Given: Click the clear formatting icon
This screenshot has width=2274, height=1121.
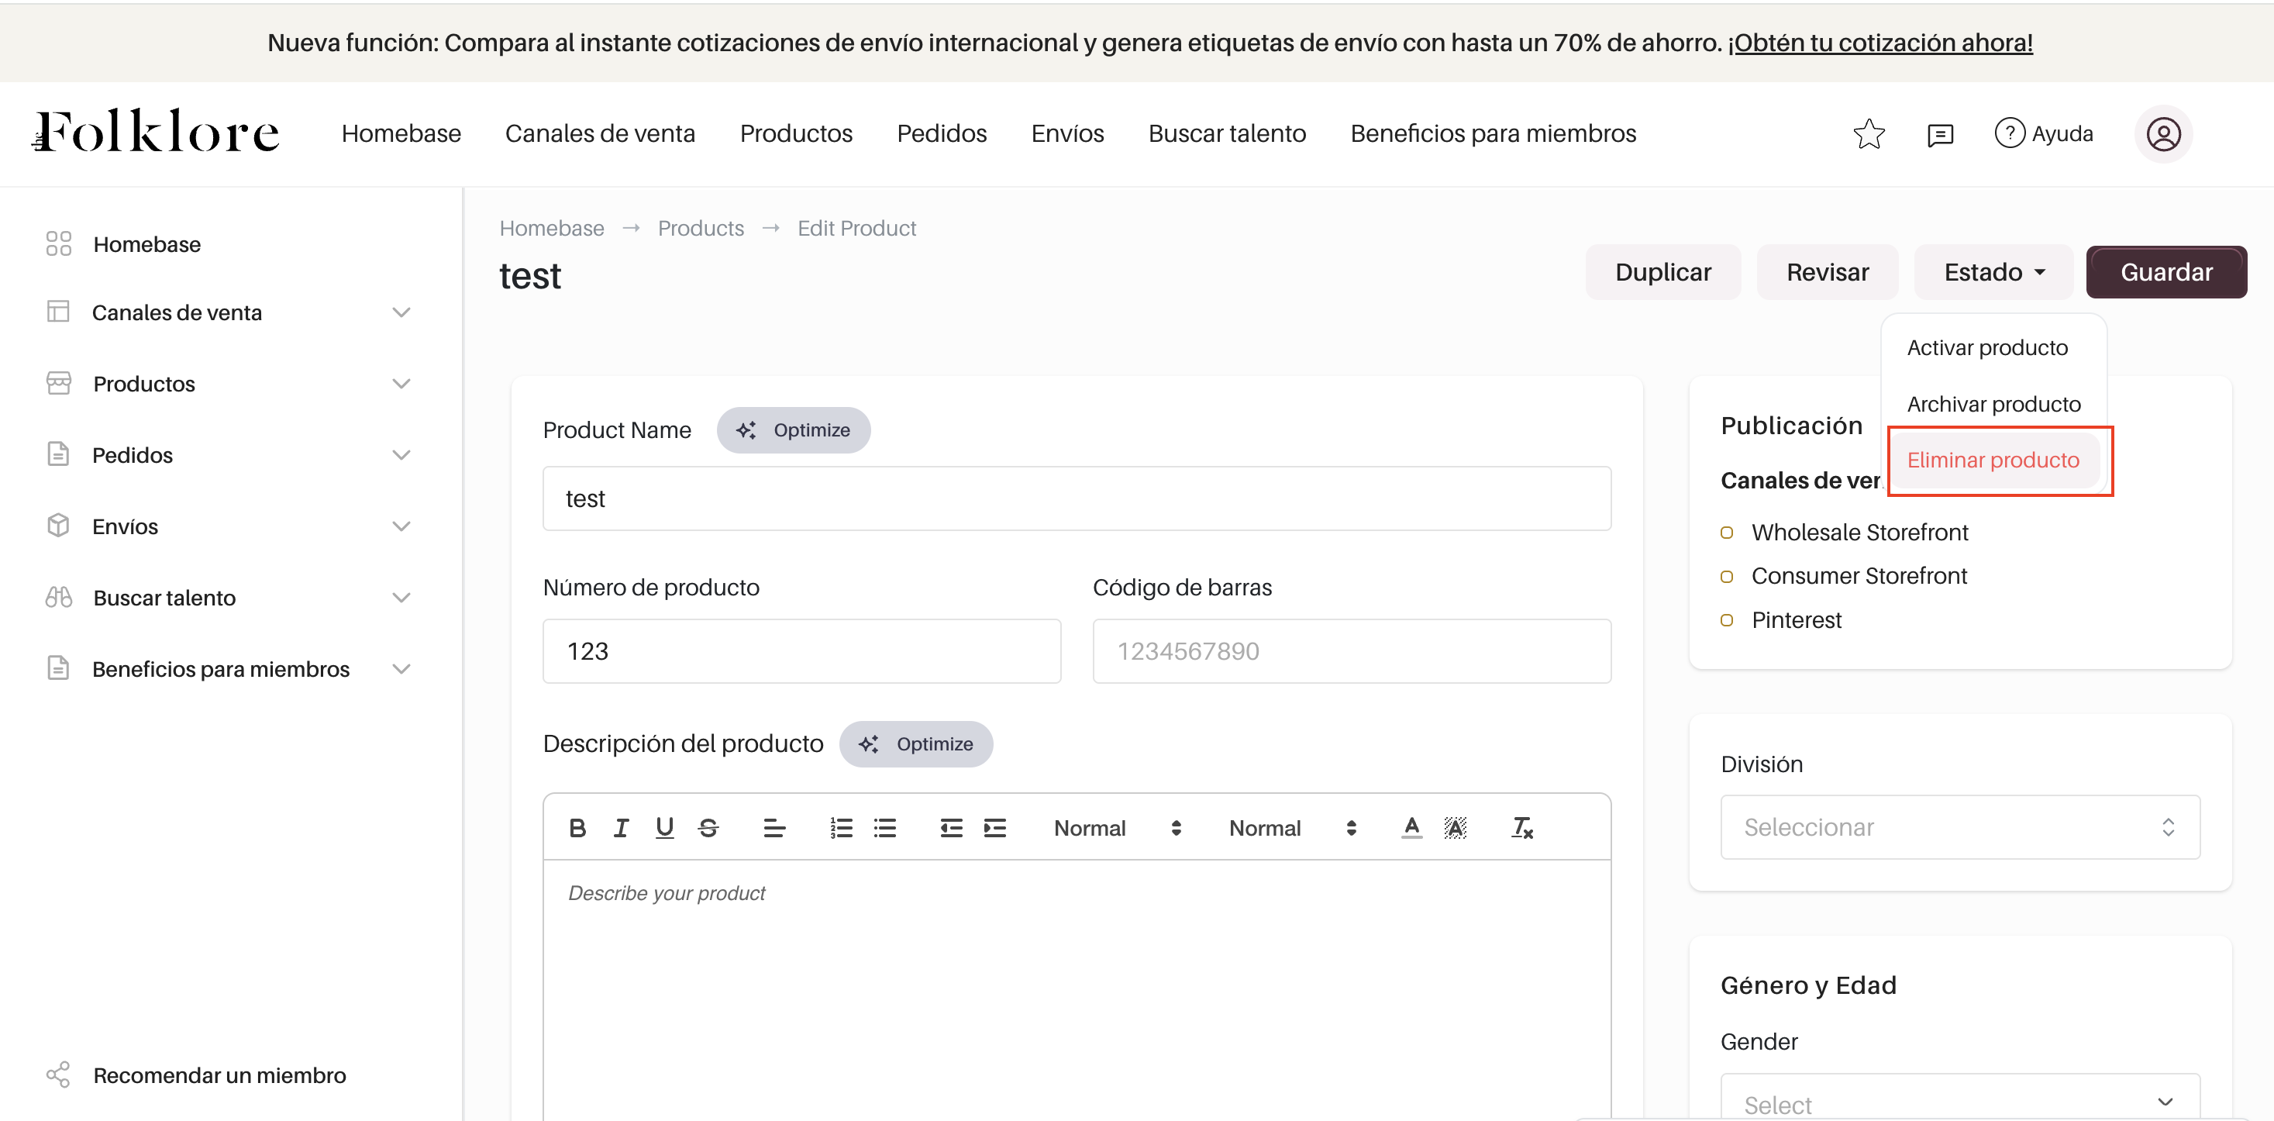Looking at the screenshot, I should (x=1522, y=828).
